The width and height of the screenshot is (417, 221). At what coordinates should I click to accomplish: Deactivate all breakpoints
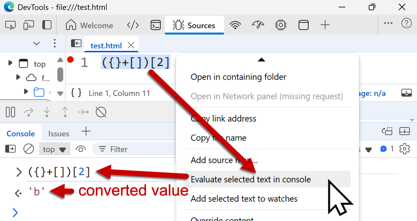click(101, 112)
